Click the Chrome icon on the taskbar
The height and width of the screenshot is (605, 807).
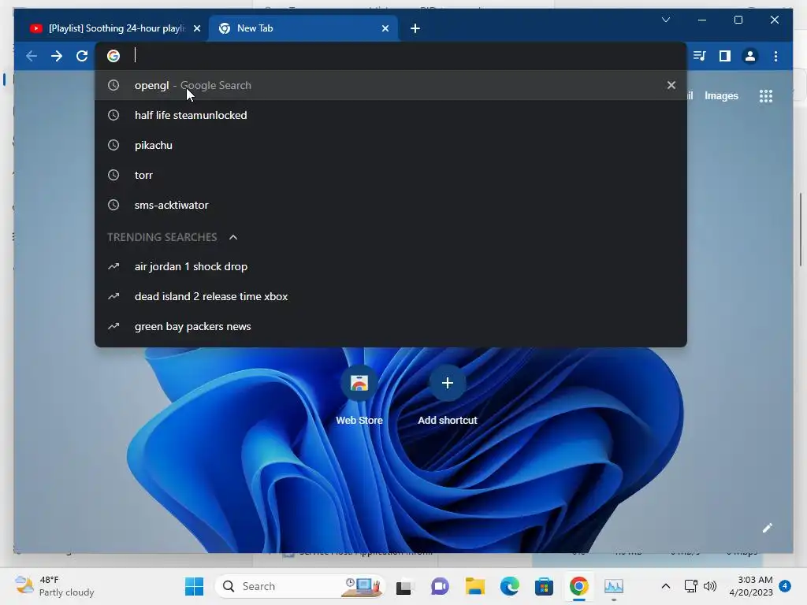578,586
